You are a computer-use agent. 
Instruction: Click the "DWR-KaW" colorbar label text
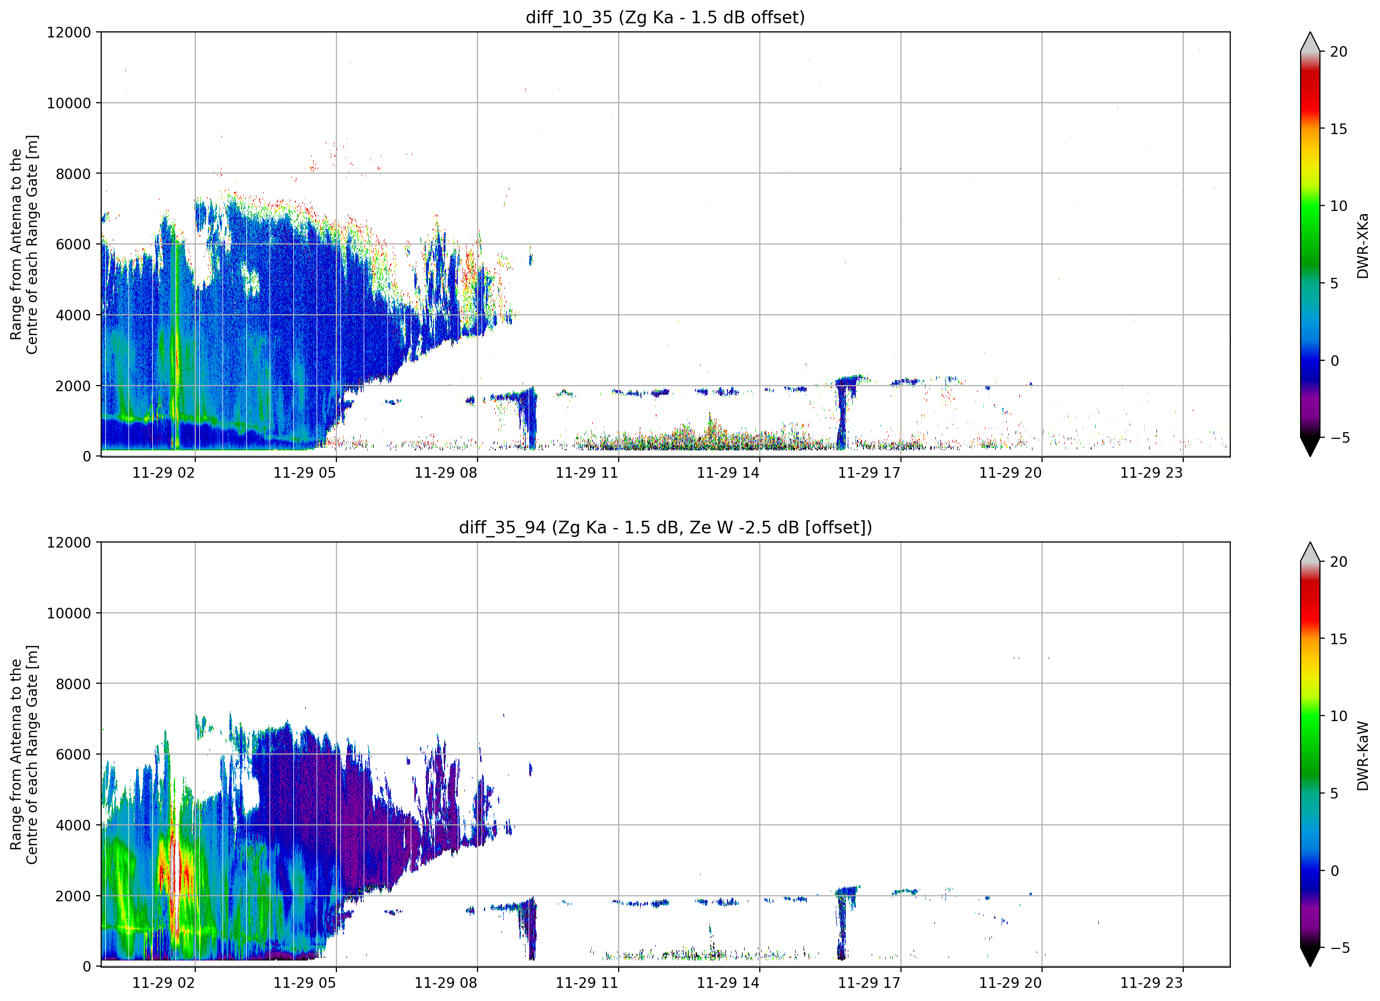tap(1362, 756)
